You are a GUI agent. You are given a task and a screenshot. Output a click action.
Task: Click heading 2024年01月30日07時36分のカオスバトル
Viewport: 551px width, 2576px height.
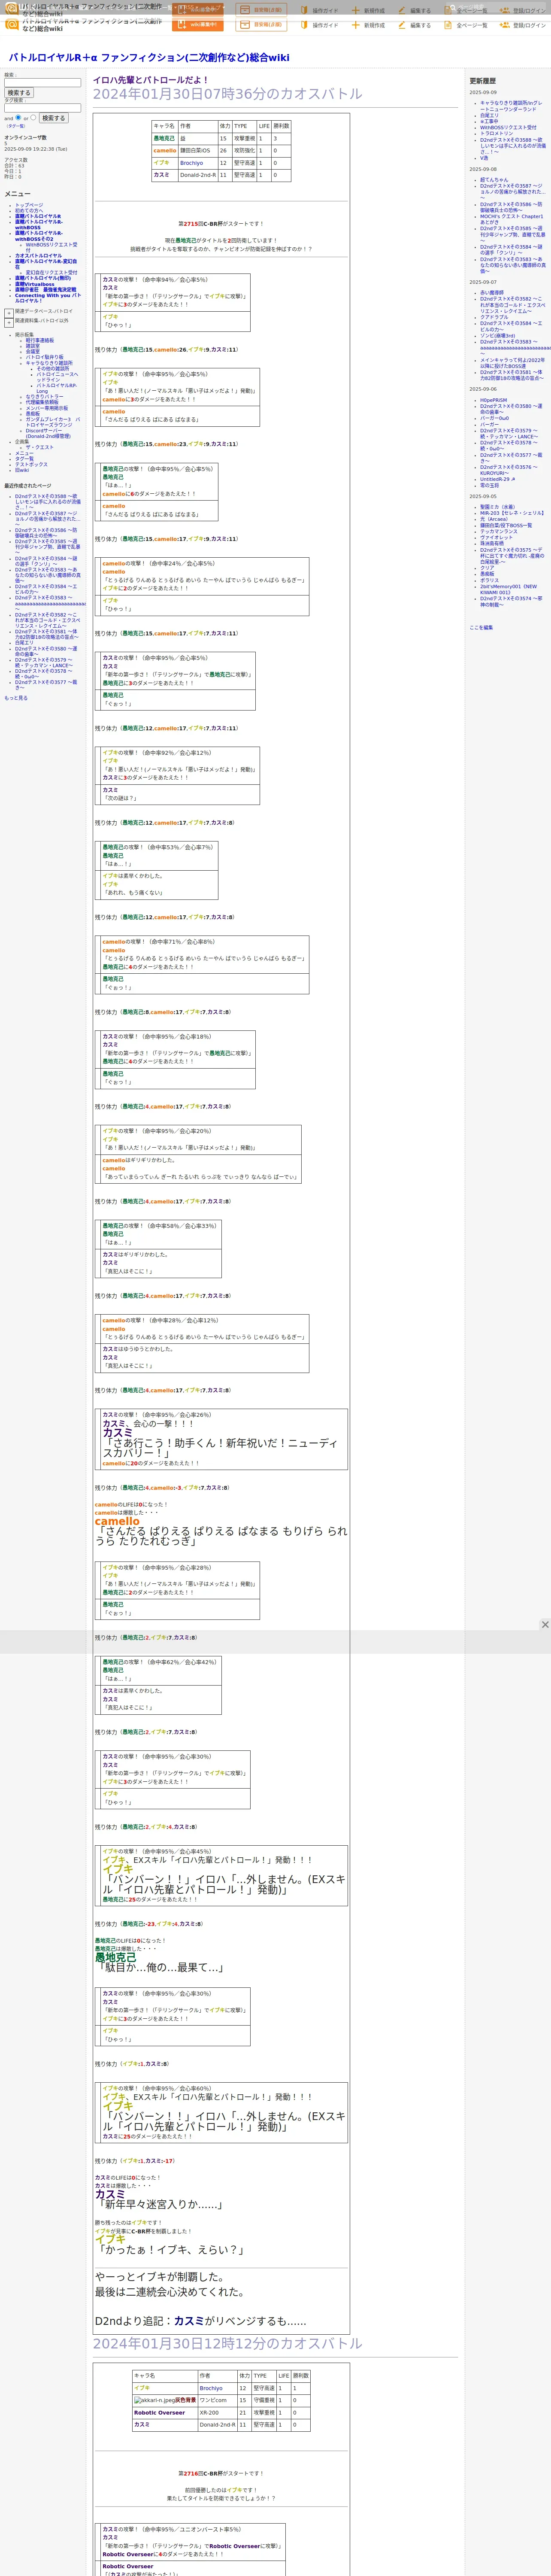pyautogui.click(x=228, y=94)
